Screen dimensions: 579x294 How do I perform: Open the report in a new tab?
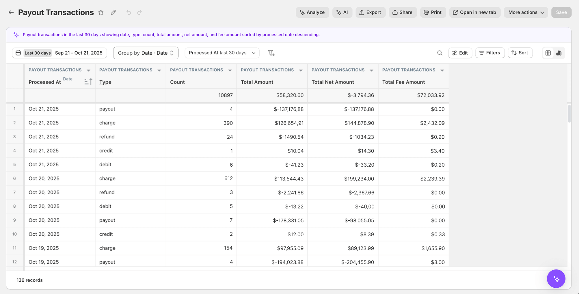point(474,12)
